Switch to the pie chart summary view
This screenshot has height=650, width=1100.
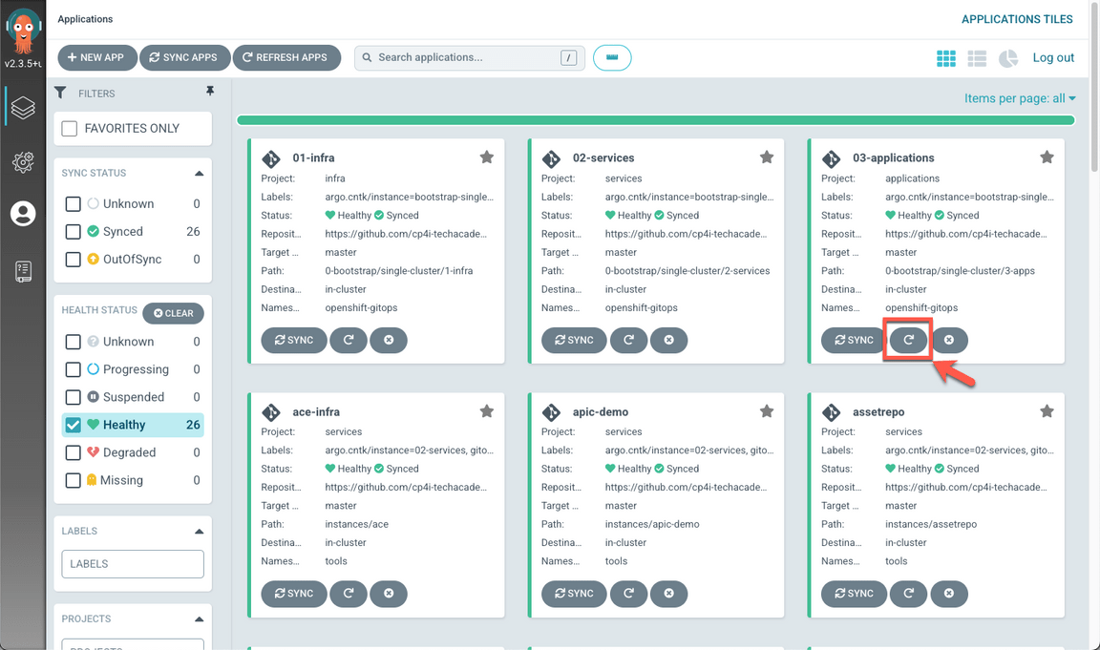point(1008,58)
